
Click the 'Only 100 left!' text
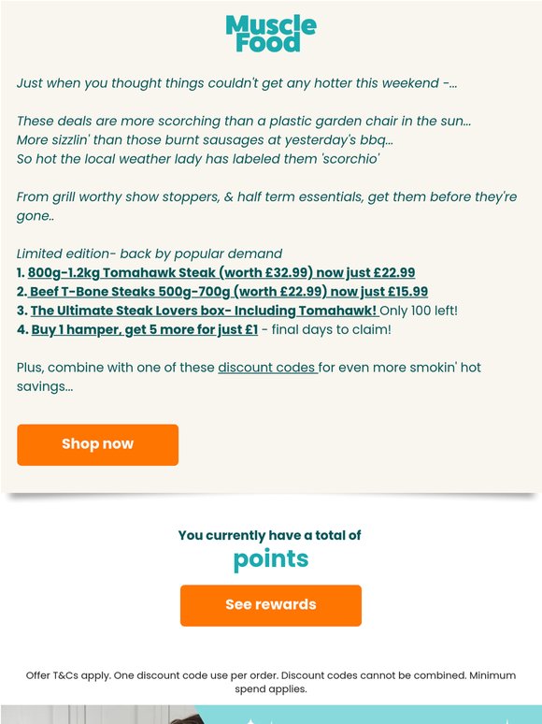419,311
